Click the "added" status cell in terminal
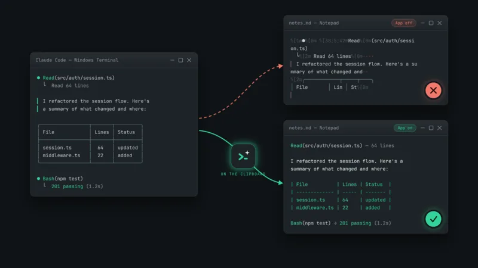 (x=125, y=155)
